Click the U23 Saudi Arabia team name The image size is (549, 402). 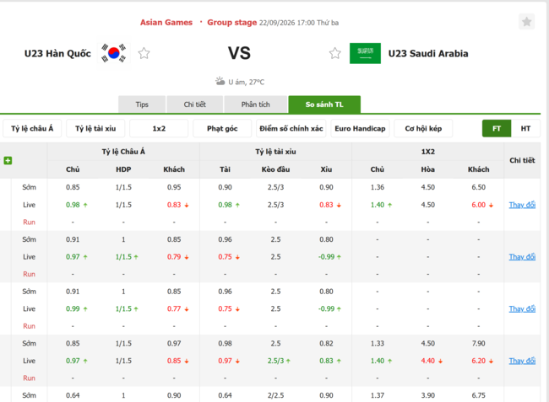tap(428, 53)
